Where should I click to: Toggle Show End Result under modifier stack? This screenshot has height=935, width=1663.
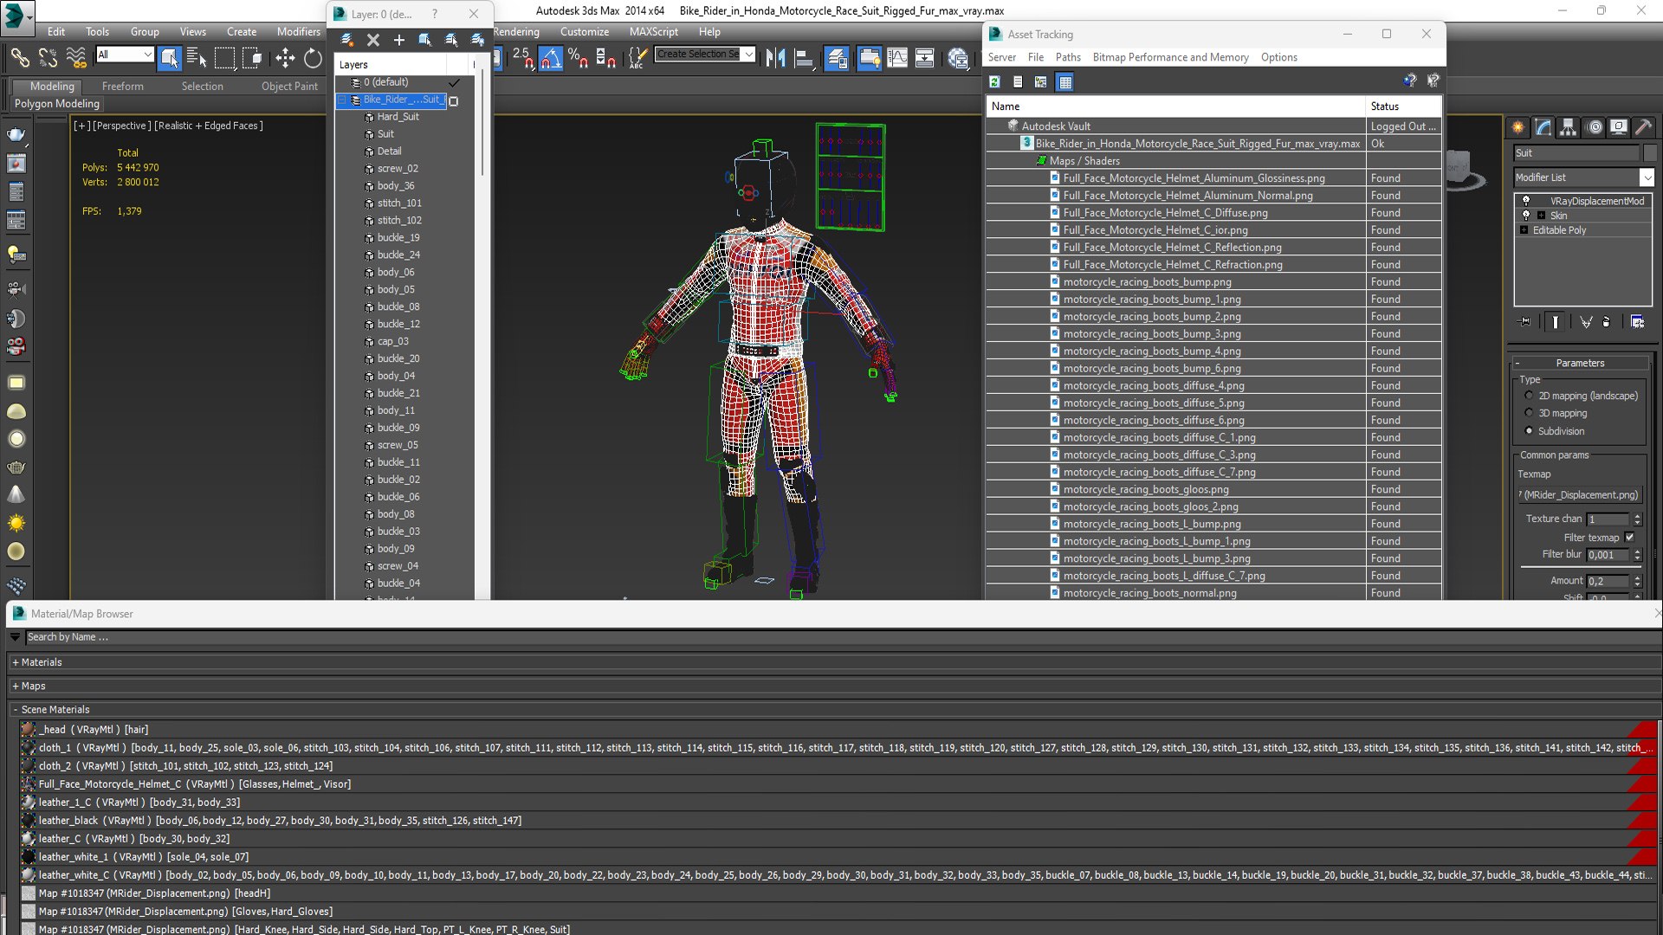[x=1556, y=322]
